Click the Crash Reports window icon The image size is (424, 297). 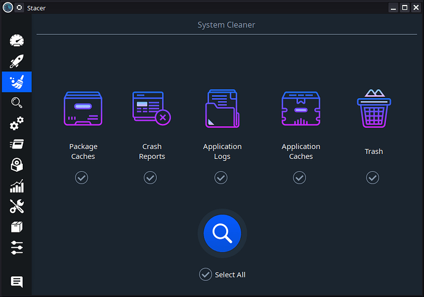coord(152,109)
